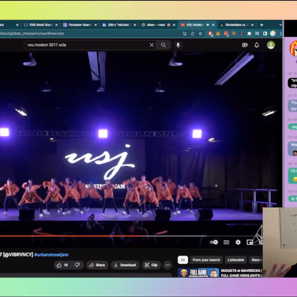Viewport: 297px width, 297px height.
Task: Open the more actions ellipsis menu
Action: (168, 265)
